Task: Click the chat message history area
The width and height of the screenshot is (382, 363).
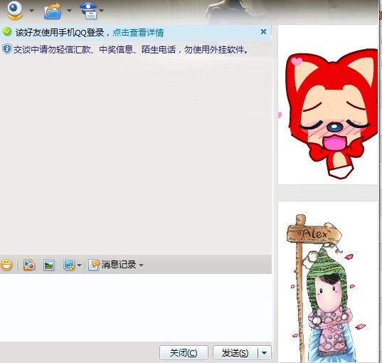Action: (x=136, y=155)
